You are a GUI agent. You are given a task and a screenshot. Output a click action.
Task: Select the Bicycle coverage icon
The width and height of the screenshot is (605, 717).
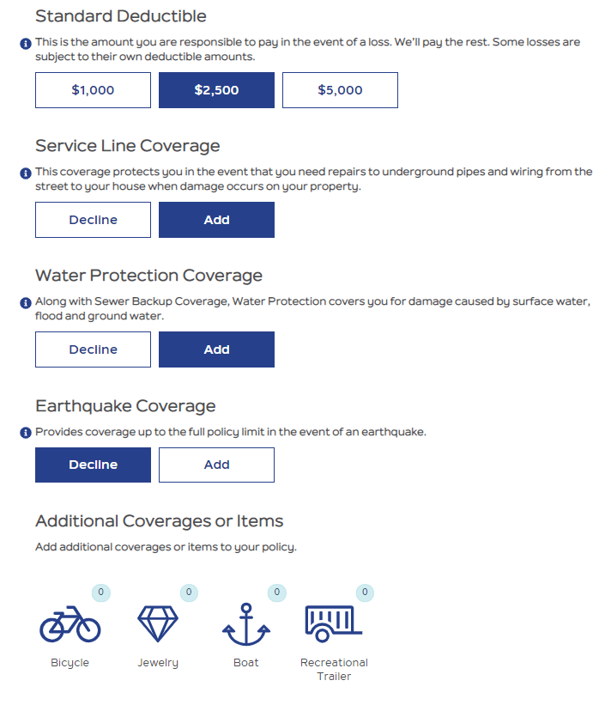(x=70, y=629)
